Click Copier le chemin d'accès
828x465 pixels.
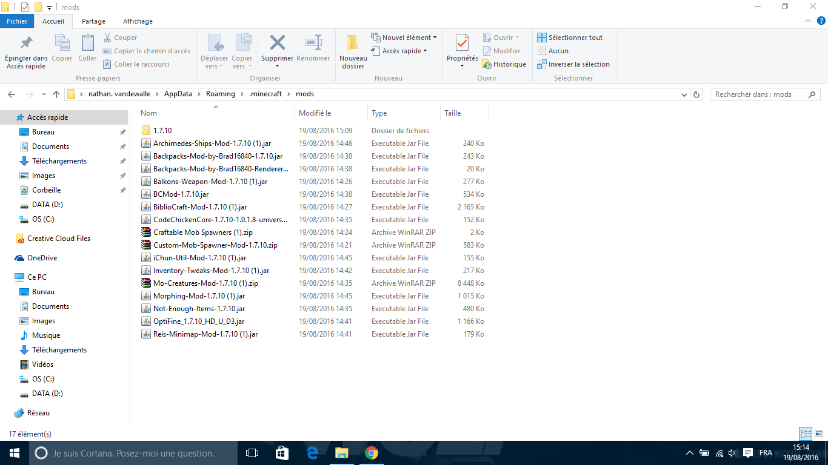click(x=146, y=51)
